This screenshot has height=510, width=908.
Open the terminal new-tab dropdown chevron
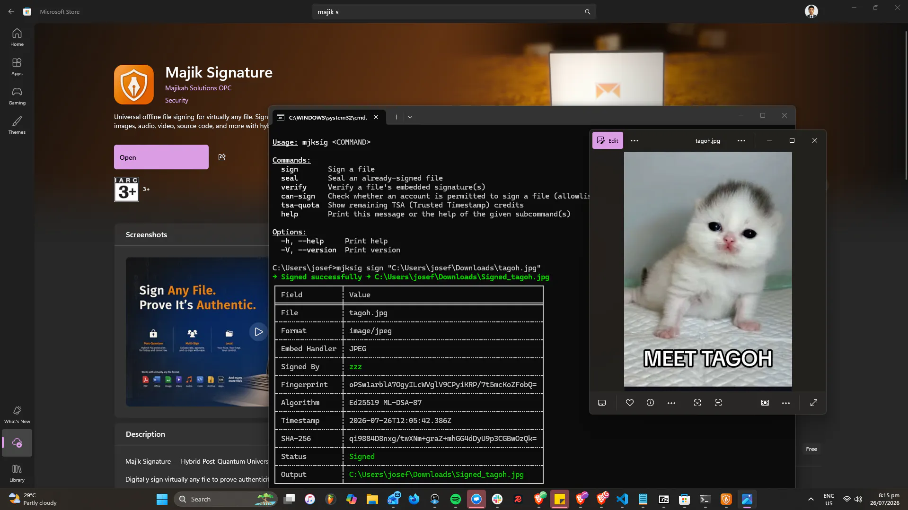point(410,117)
